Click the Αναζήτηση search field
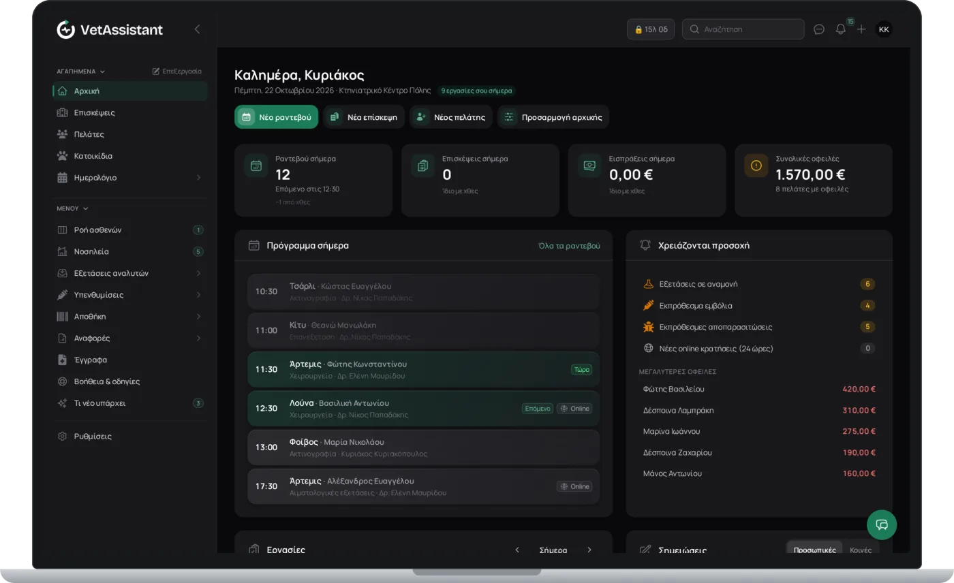This screenshot has height=583, width=954. pos(743,29)
